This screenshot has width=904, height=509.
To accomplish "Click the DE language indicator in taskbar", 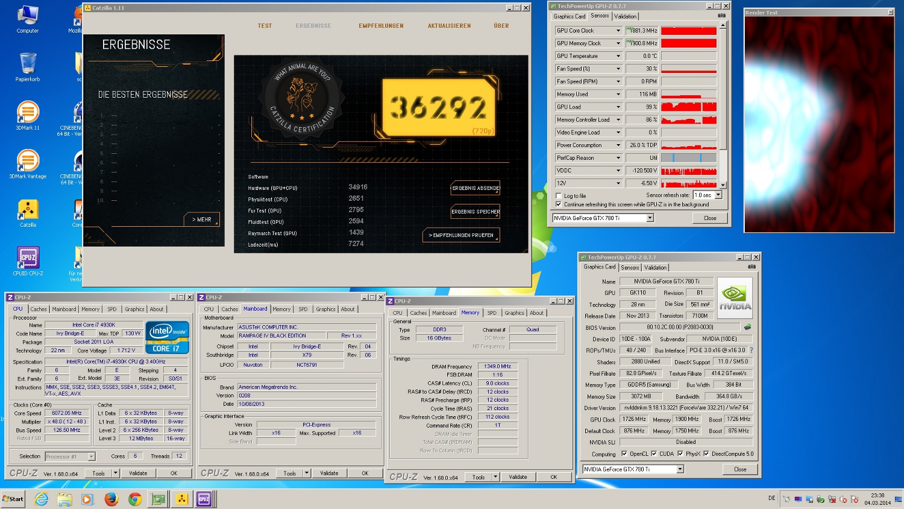I will (x=771, y=498).
